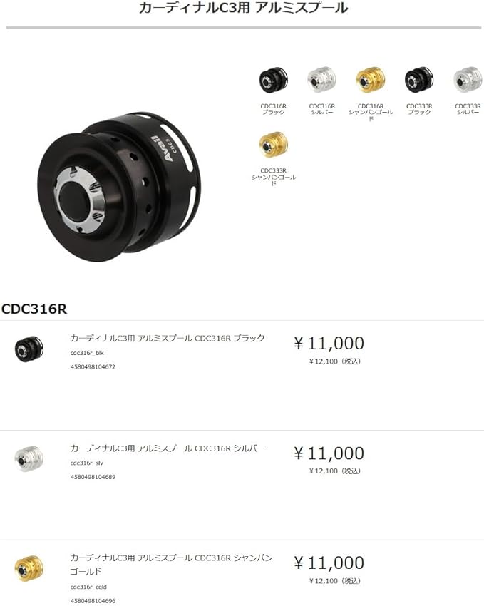Image resolution: width=484 pixels, height=606 pixels.
Task: Click the CDC316R ブラック label under thumbnail
Action: [274, 109]
